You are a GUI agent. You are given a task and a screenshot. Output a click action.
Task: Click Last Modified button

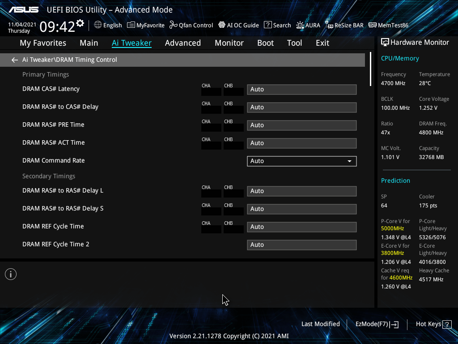(x=320, y=324)
